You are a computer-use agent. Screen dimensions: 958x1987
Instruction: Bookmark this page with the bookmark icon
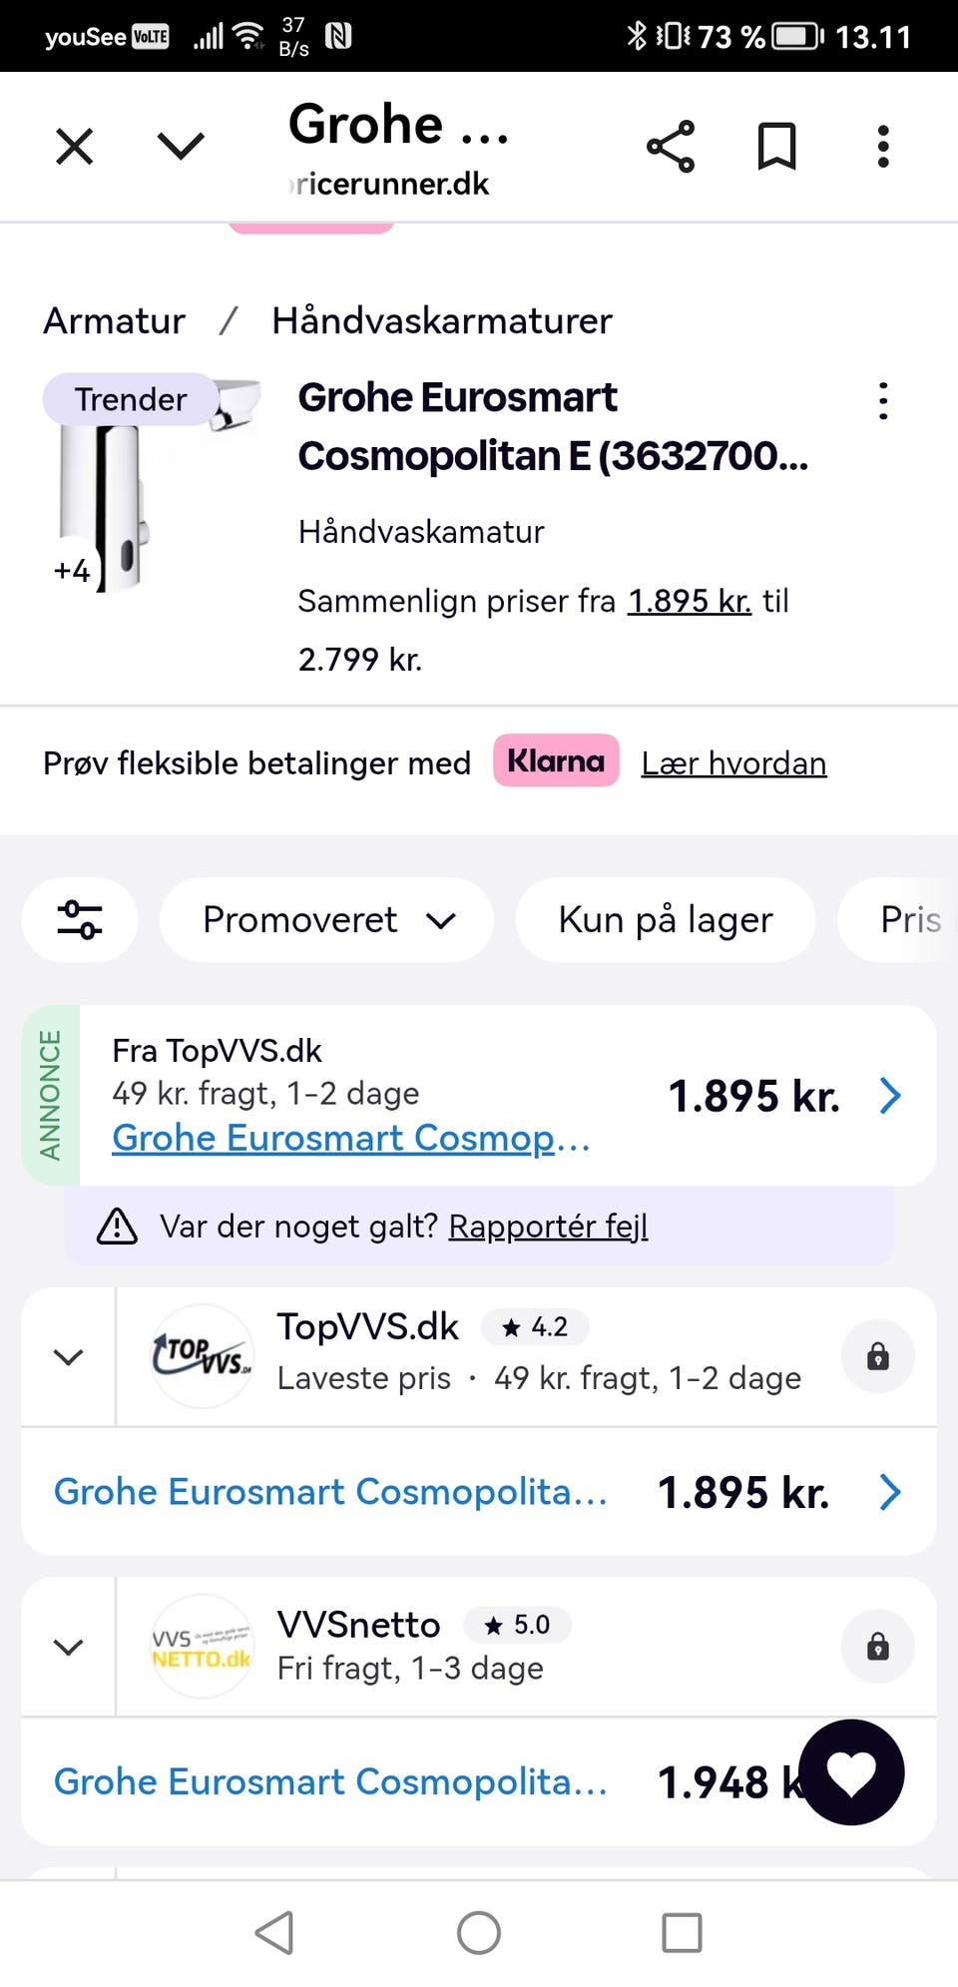[x=776, y=148]
